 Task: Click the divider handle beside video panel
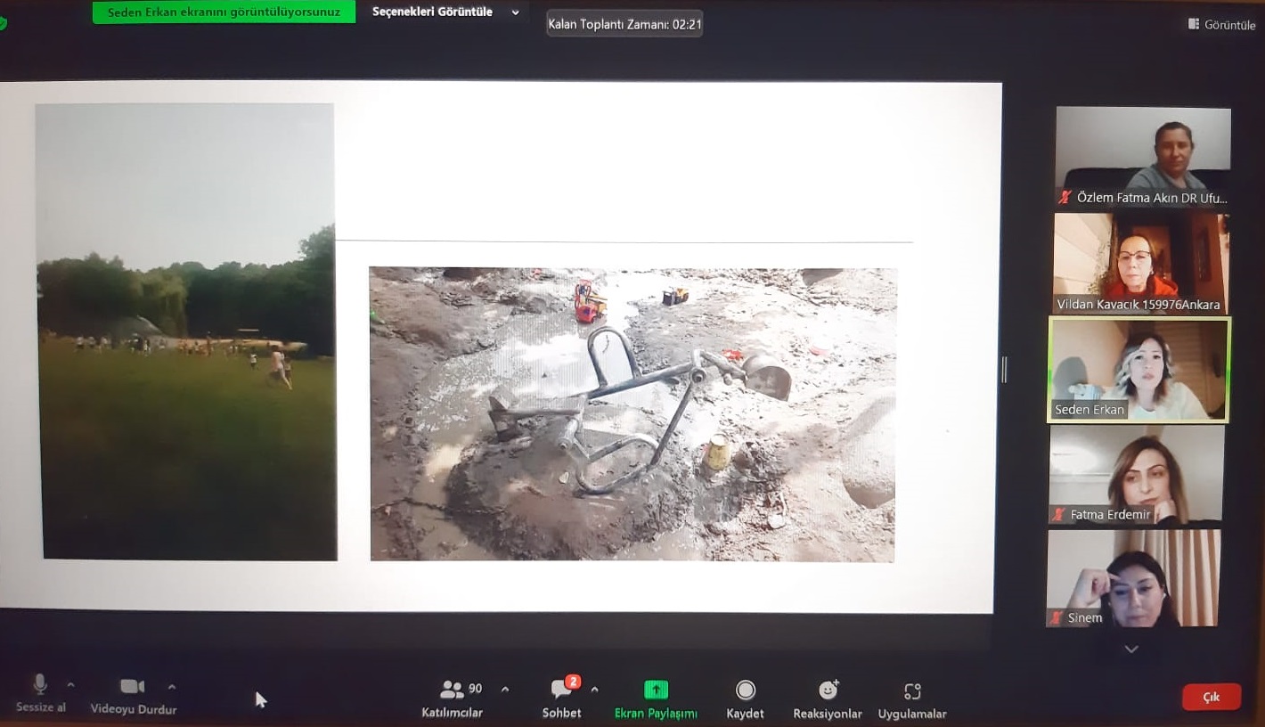1005,369
